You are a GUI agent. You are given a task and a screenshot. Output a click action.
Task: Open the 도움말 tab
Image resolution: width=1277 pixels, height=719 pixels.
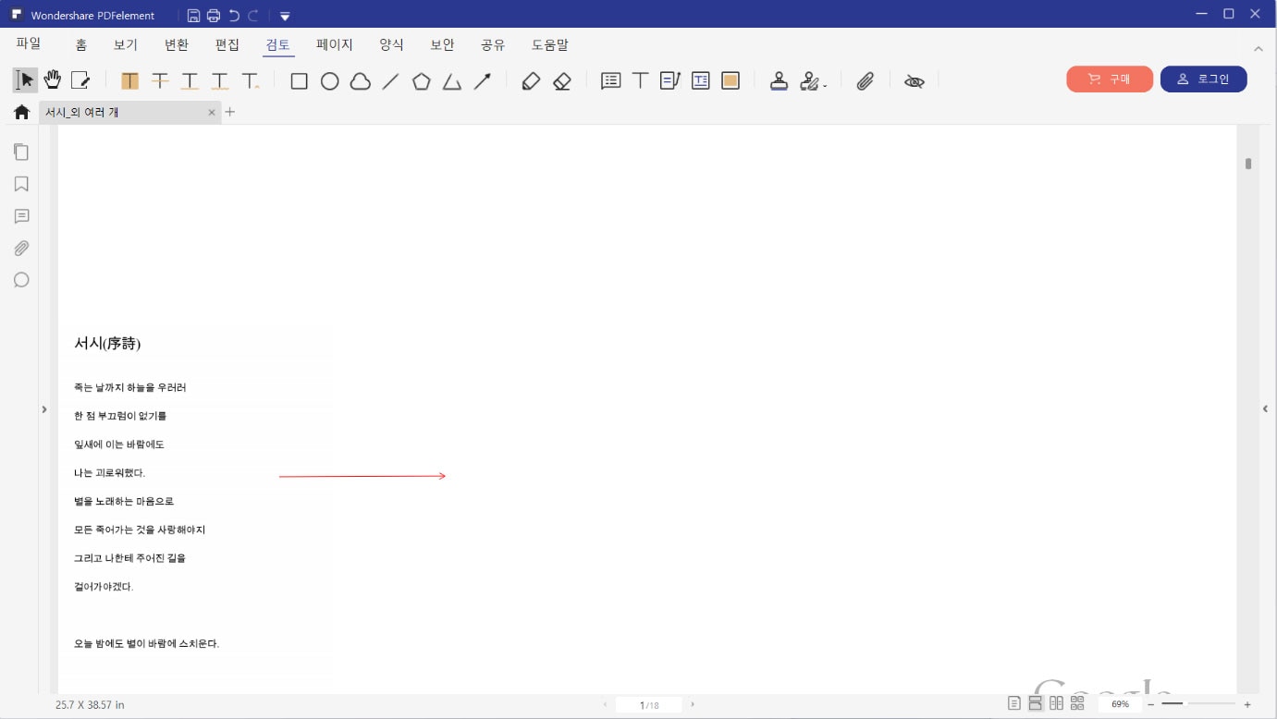click(x=550, y=44)
